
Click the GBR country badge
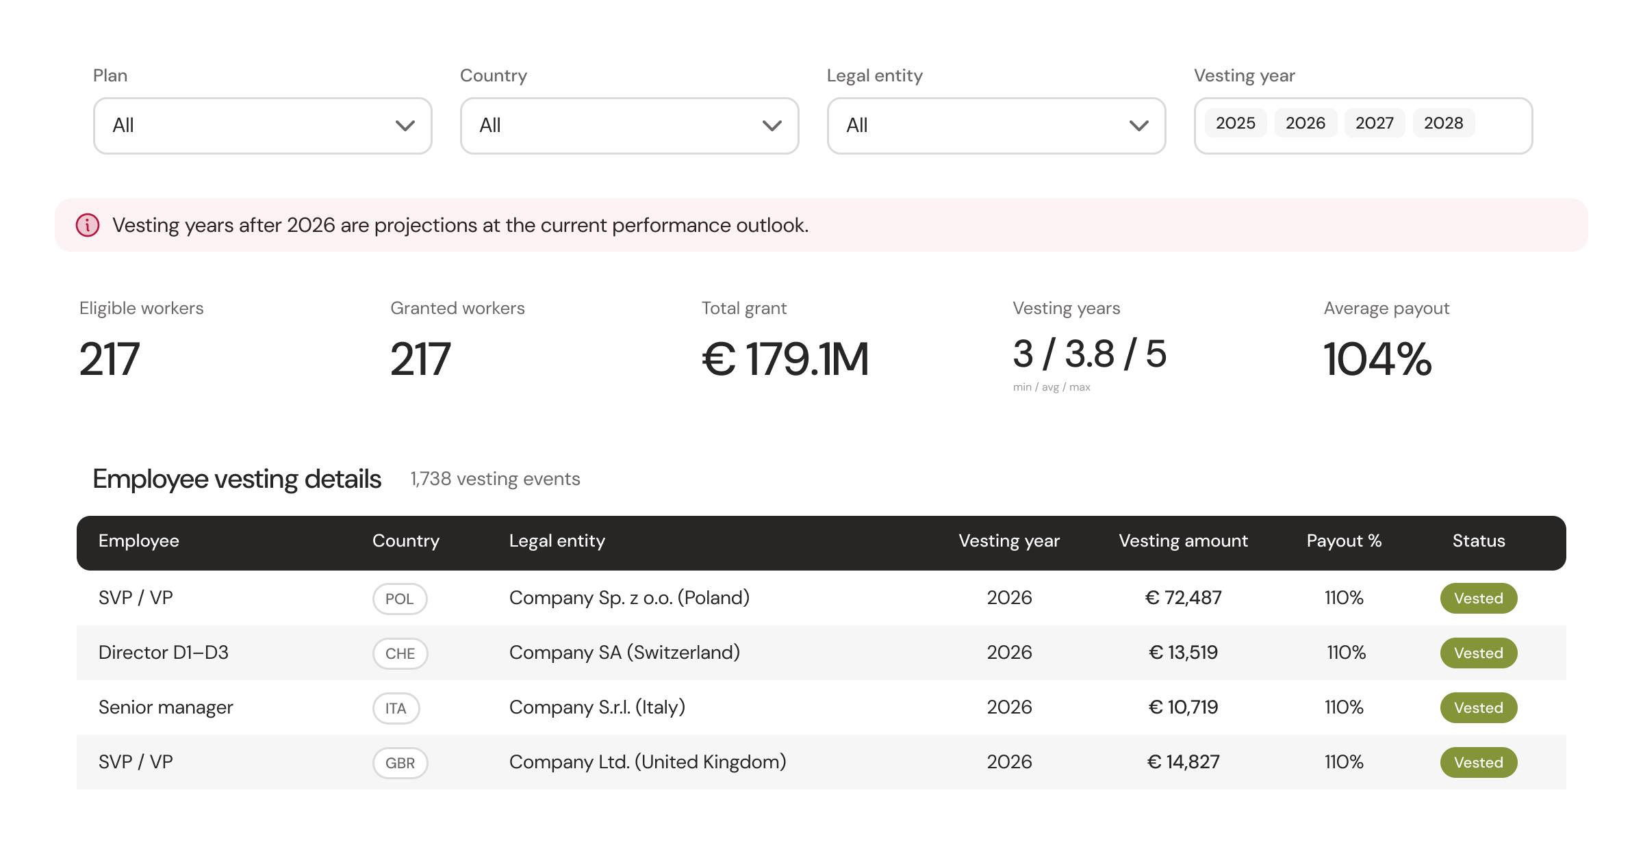400,763
